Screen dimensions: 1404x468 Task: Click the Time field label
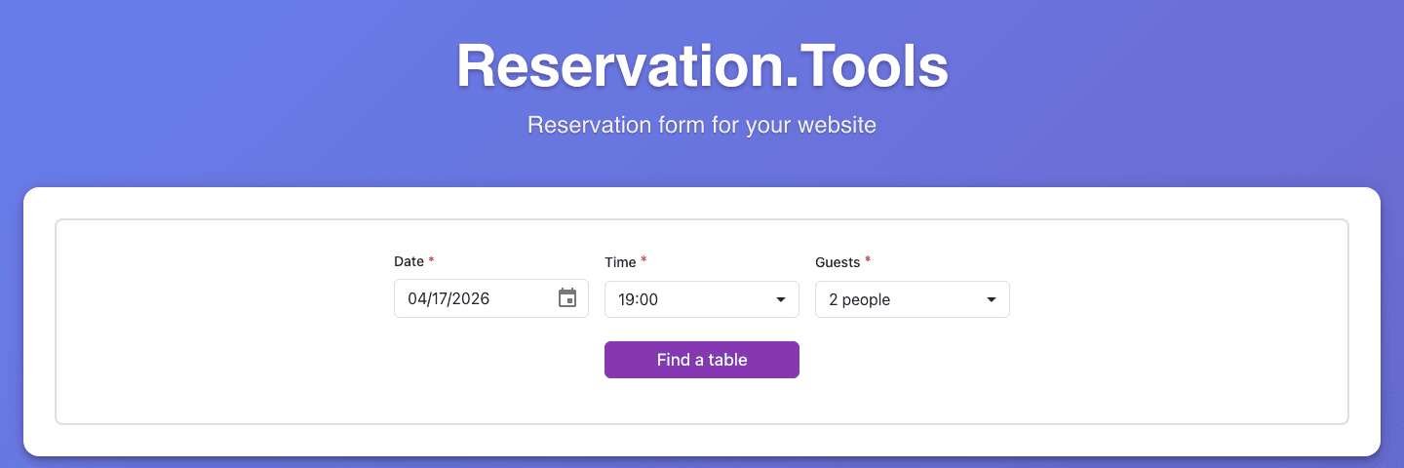tap(620, 262)
